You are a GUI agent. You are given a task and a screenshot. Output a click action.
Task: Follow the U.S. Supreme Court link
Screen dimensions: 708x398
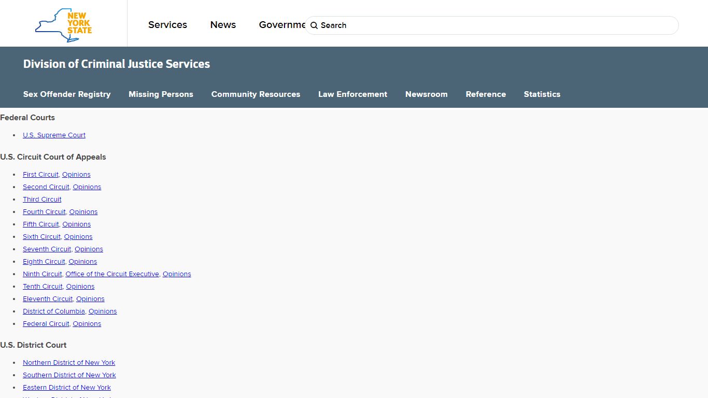coord(54,135)
